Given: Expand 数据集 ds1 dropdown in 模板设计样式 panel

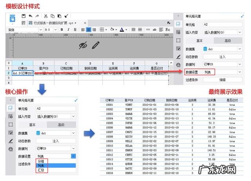Looking at the screenshot, I should point(240,49).
